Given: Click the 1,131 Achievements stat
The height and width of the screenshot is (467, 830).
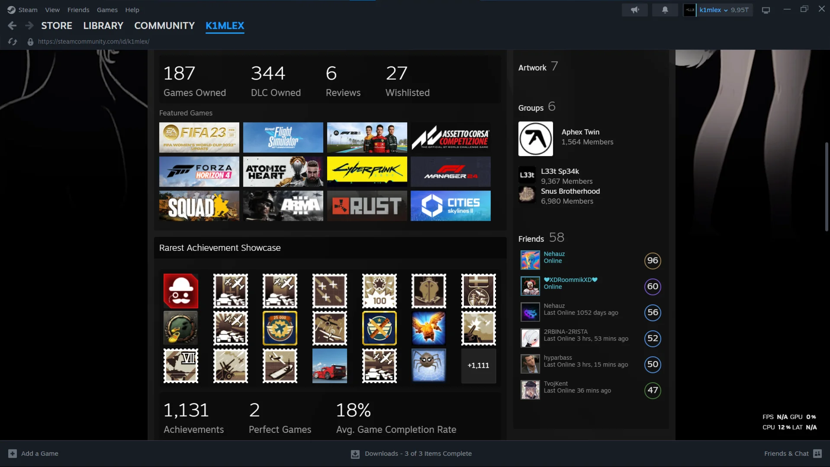Looking at the screenshot, I should 193,418.
